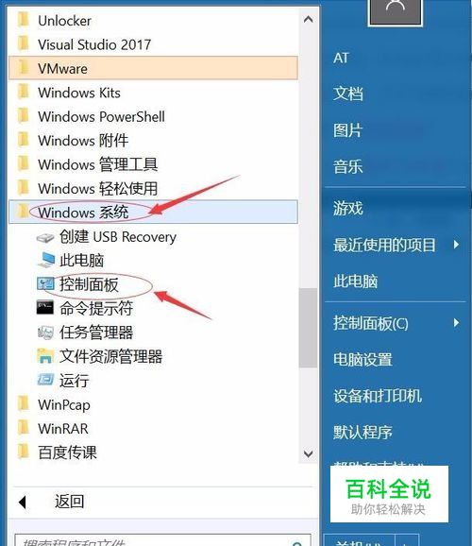Click 返回 to go back

click(x=69, y=502)
